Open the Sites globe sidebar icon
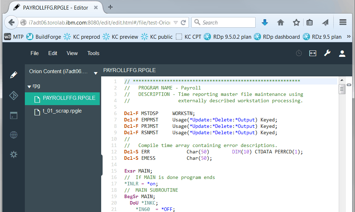Screen dimensions: 355x212 point(13,135)
